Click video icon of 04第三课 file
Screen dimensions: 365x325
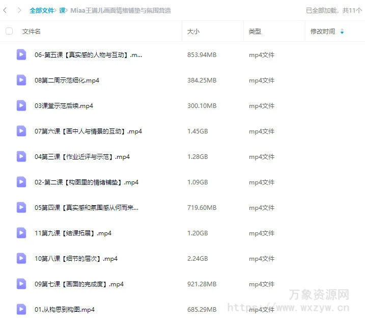pos(21,156)
